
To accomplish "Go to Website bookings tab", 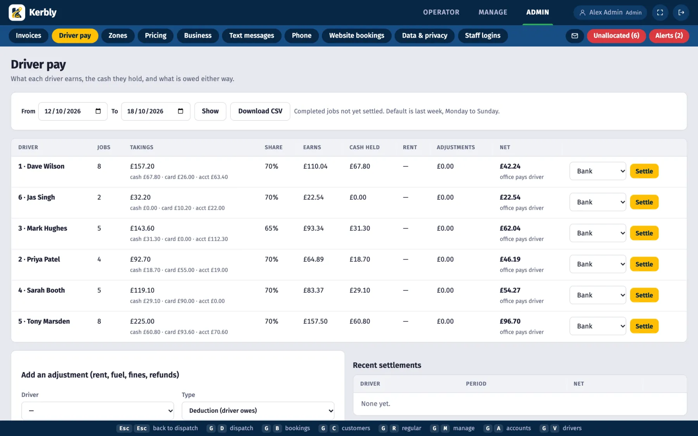I will 357,36.
